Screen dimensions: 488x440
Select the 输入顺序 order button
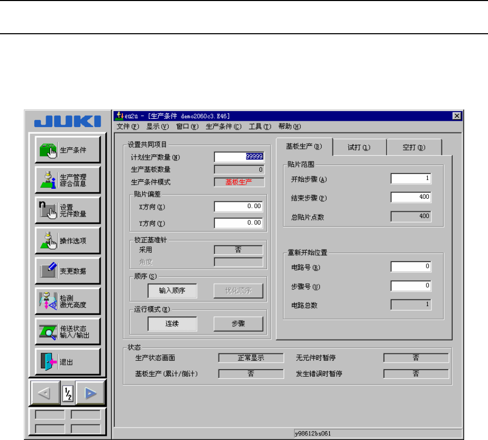[172, 291]
